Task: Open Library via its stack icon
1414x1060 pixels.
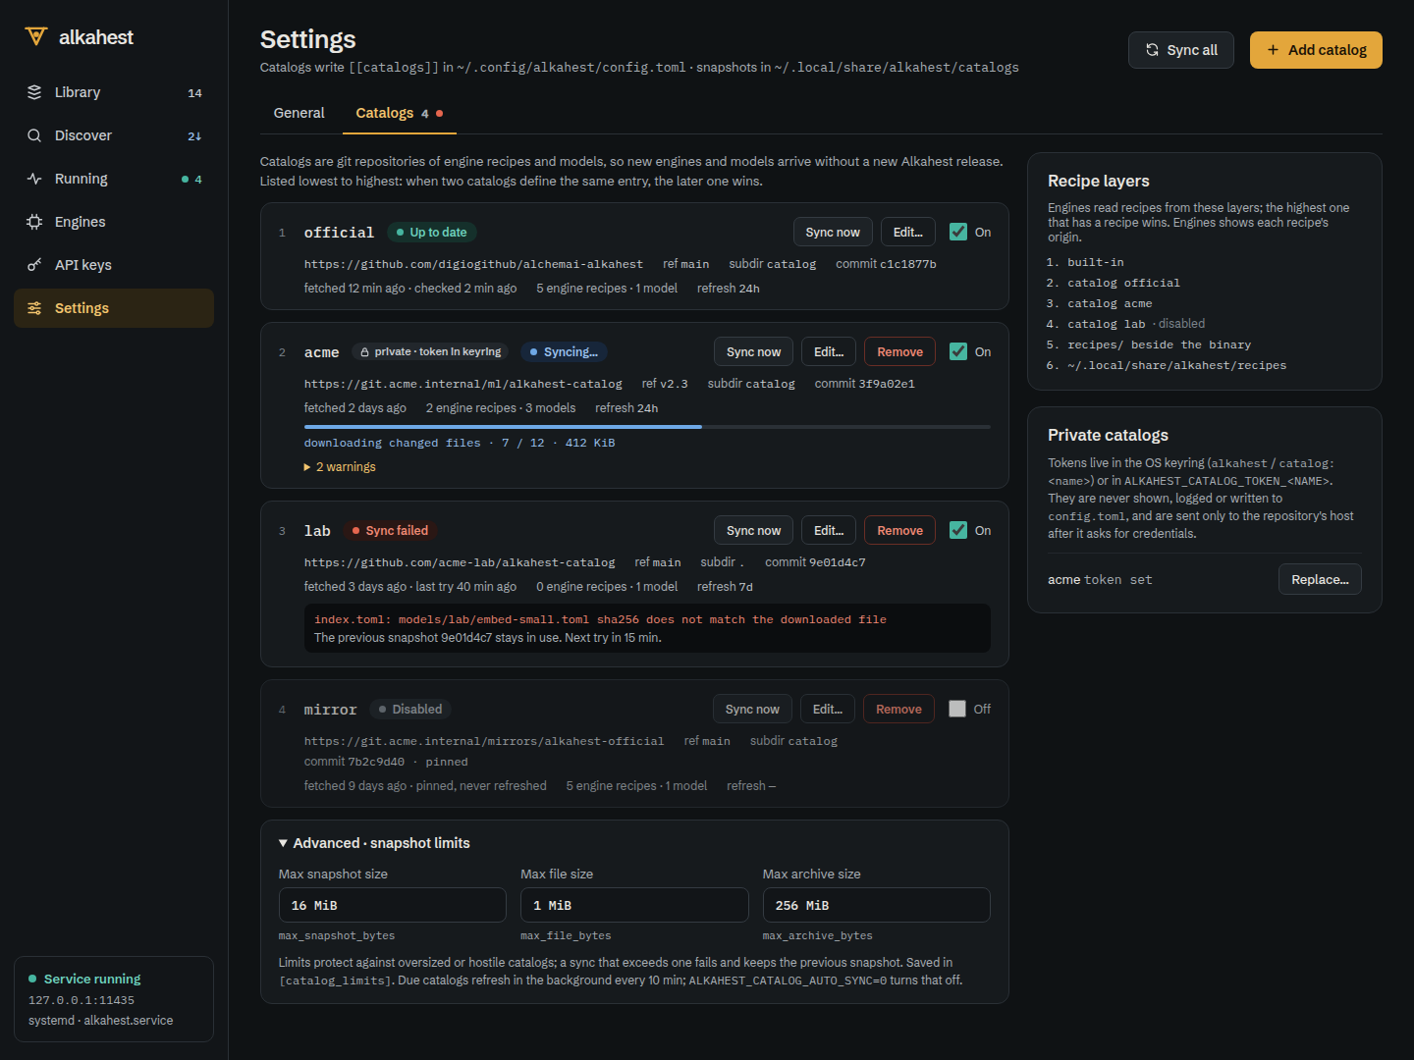Action: coord(34,92)
